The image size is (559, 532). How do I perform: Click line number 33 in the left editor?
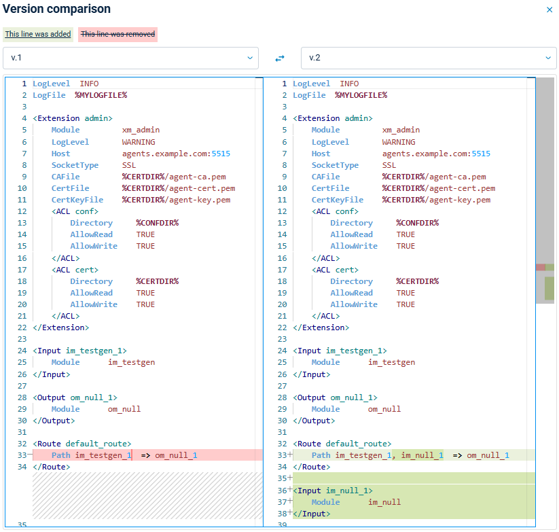pyautogui.click(x=22, y=455)
